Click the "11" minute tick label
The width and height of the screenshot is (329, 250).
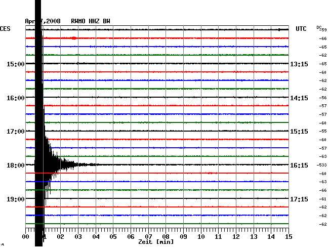click(x=218, y=237)
